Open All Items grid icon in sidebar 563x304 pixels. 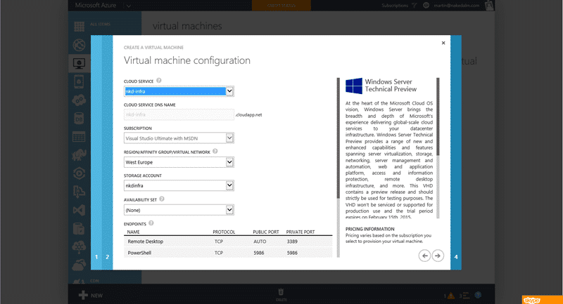[x=80, y=27]
